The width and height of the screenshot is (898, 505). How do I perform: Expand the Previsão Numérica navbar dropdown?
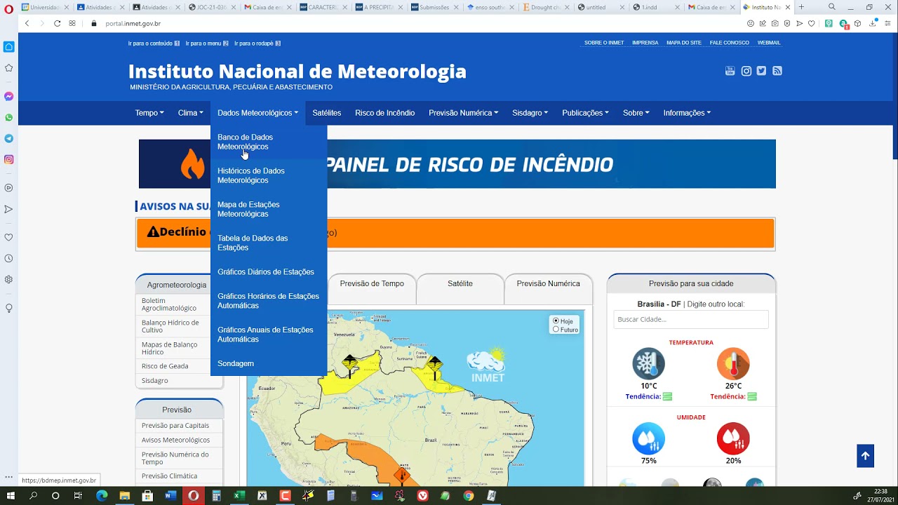[464, 113]
